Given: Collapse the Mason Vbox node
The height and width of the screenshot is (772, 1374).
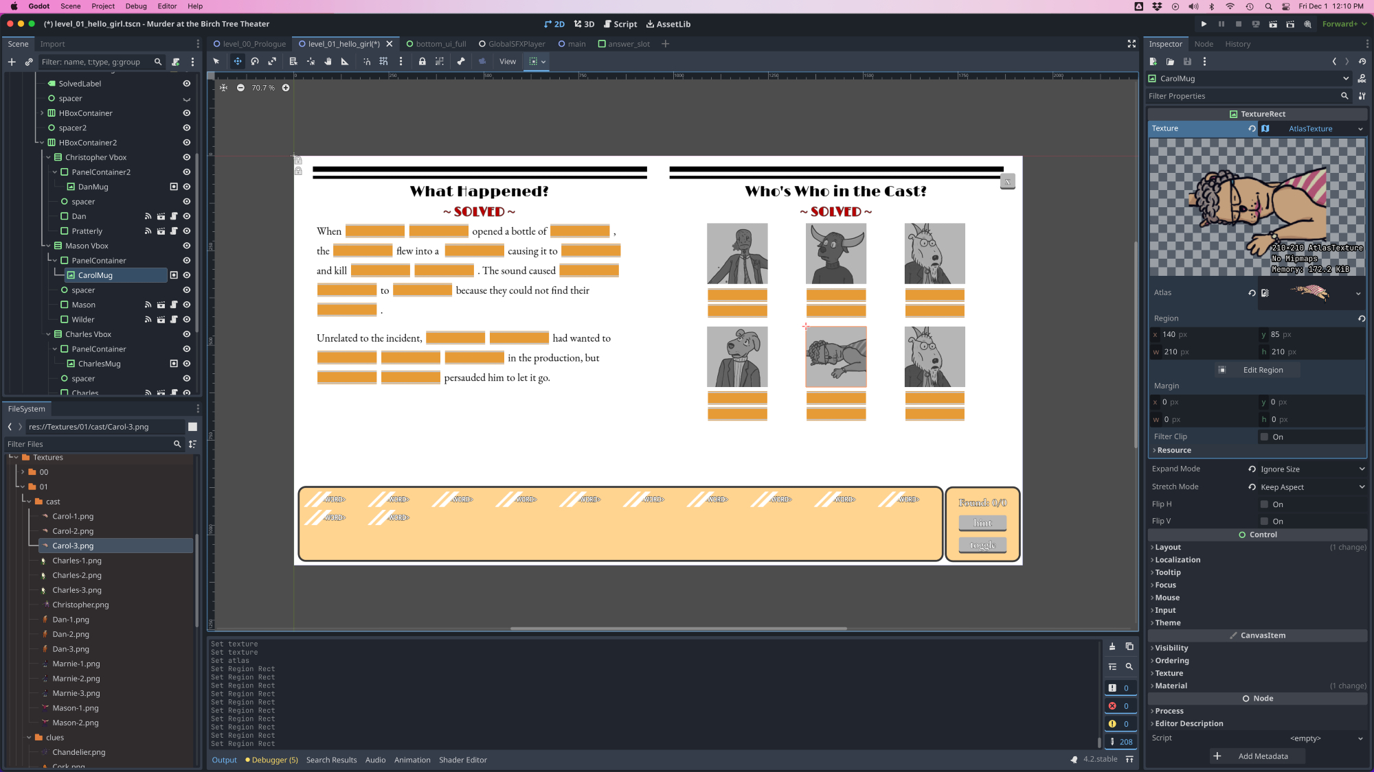Looking at the screenshot, I should pyautogui.click(x=49, y=246).
